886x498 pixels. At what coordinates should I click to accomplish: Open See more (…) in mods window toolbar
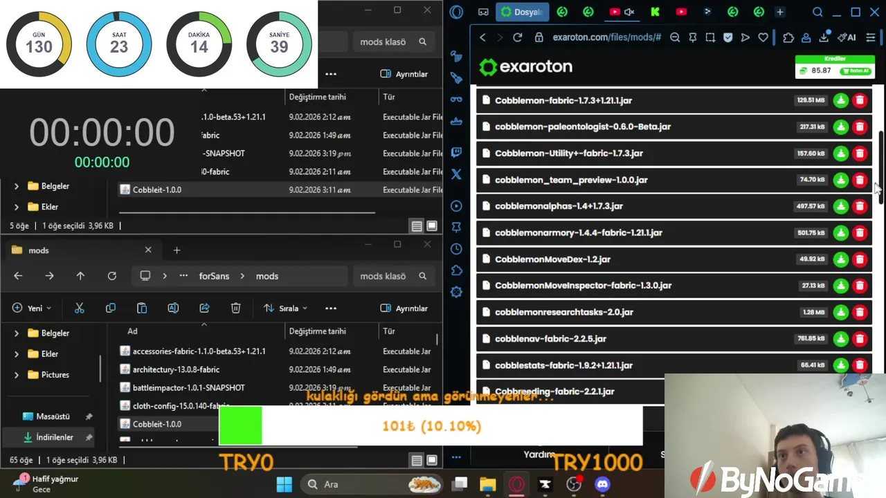(331, 308)
